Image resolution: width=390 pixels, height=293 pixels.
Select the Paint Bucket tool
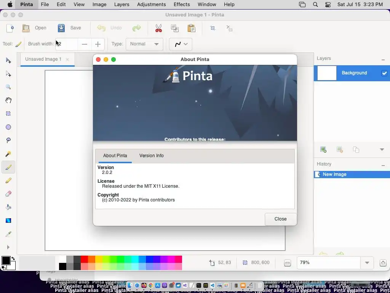8,207
